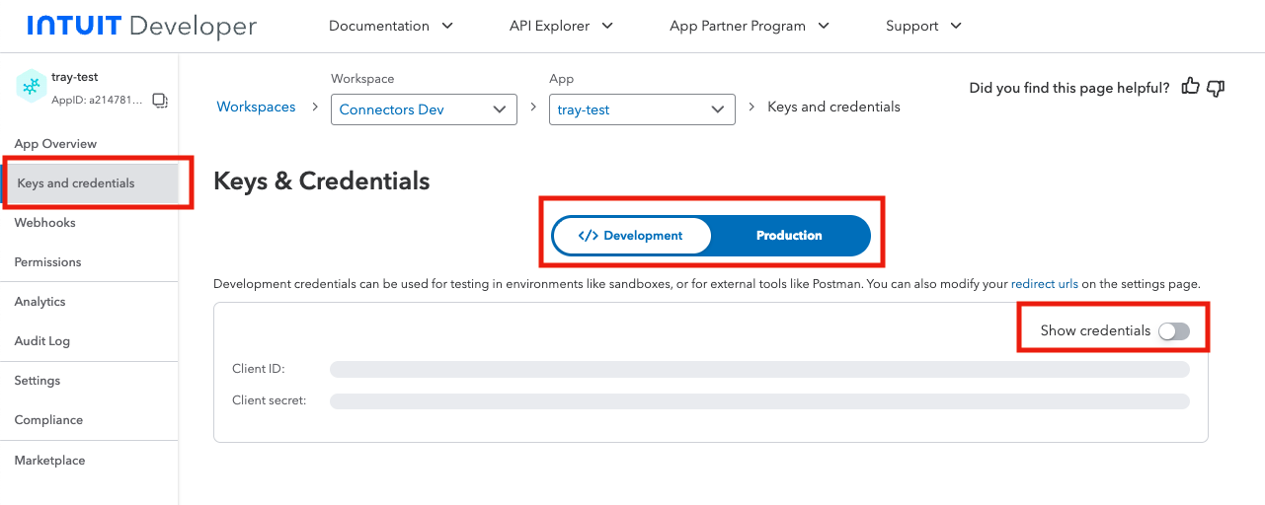Viewport: 1265px width, 505px height.
Task: Open the Support menu
Action: tap(923, 26)
